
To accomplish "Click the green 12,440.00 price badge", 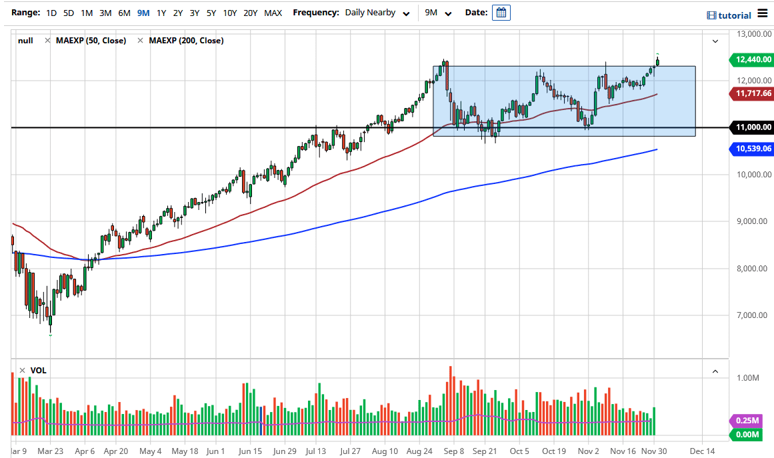I will click(751, 60).
